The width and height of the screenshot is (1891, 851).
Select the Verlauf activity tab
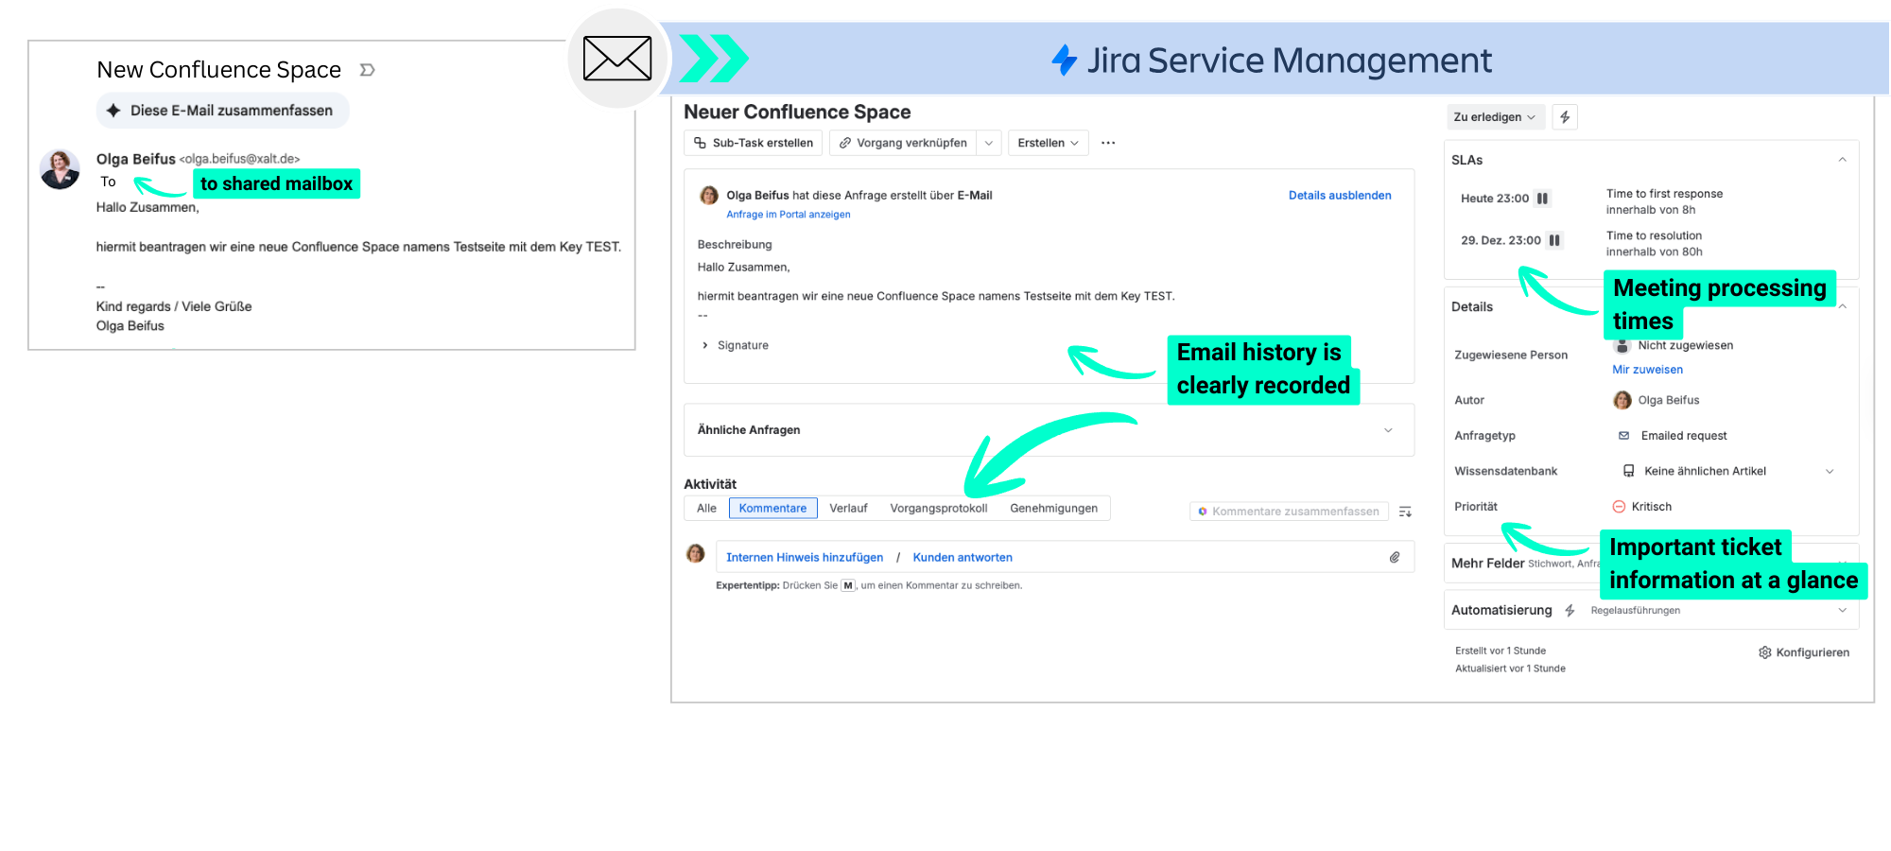[848, 508]
